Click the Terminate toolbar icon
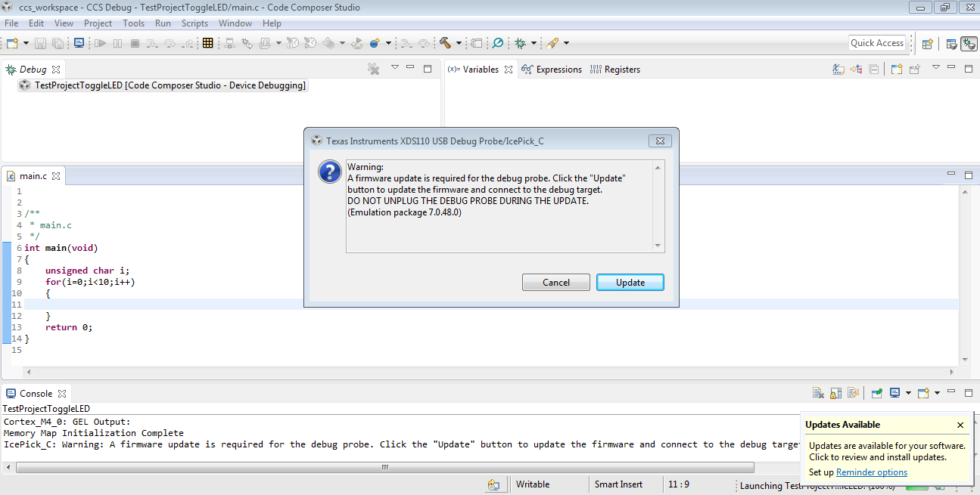The width and height of the screenshot is (980, 495). pos(135,43)
